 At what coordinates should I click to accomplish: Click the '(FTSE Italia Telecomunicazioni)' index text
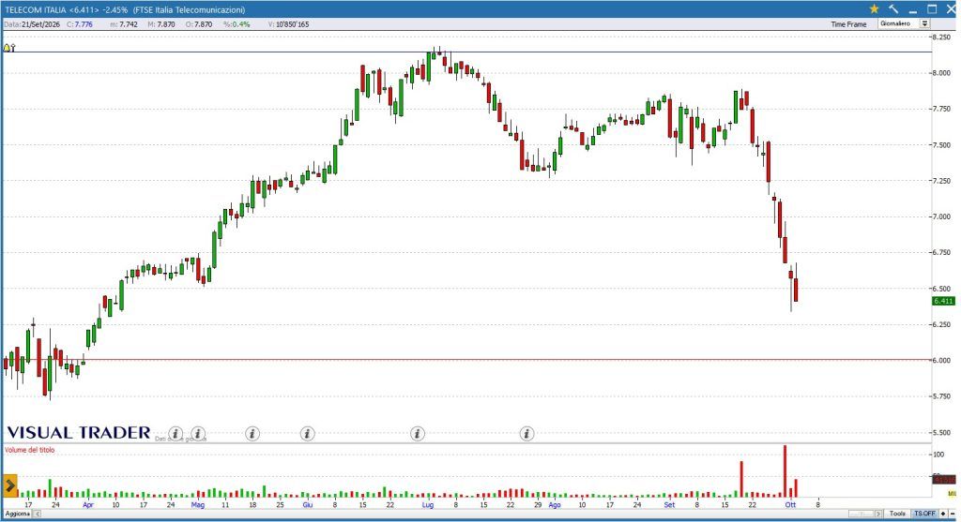(x=189, y=9)
